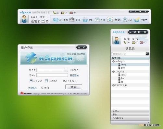Image resolution: width=163 pixels, height=129 pixels.
Task: Check missed calls phone icon in toolbar window
Action: click(x=54, y=13)
